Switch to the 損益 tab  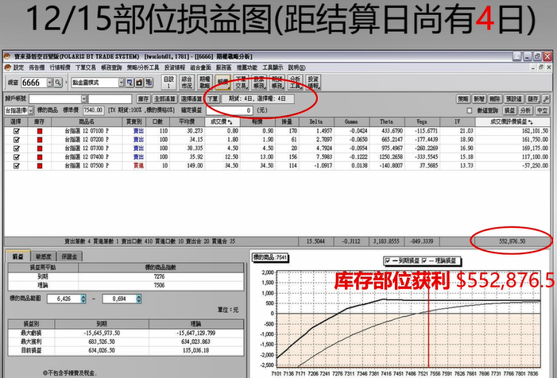click(17, 256)
